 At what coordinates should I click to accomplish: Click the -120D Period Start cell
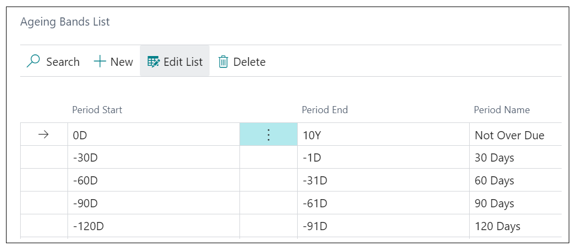point(153,226)
